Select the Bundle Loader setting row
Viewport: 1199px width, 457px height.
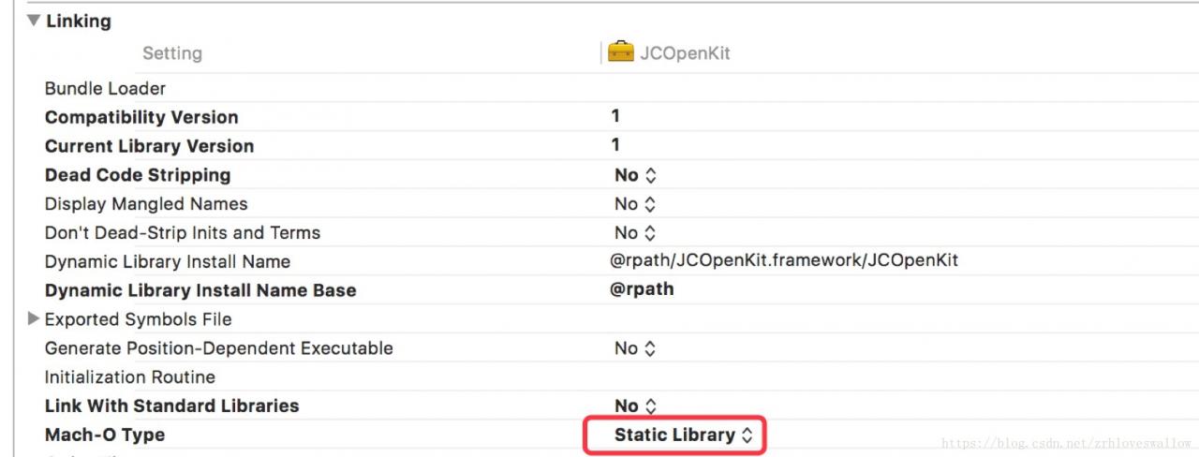(x=105, y=89)
